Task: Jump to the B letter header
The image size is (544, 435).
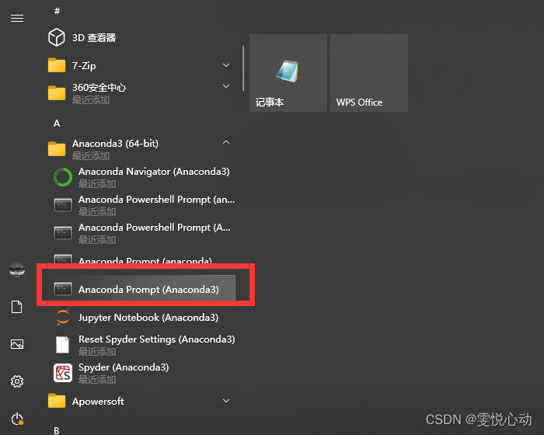Action: pyautogui.click(x=57, y=430)
